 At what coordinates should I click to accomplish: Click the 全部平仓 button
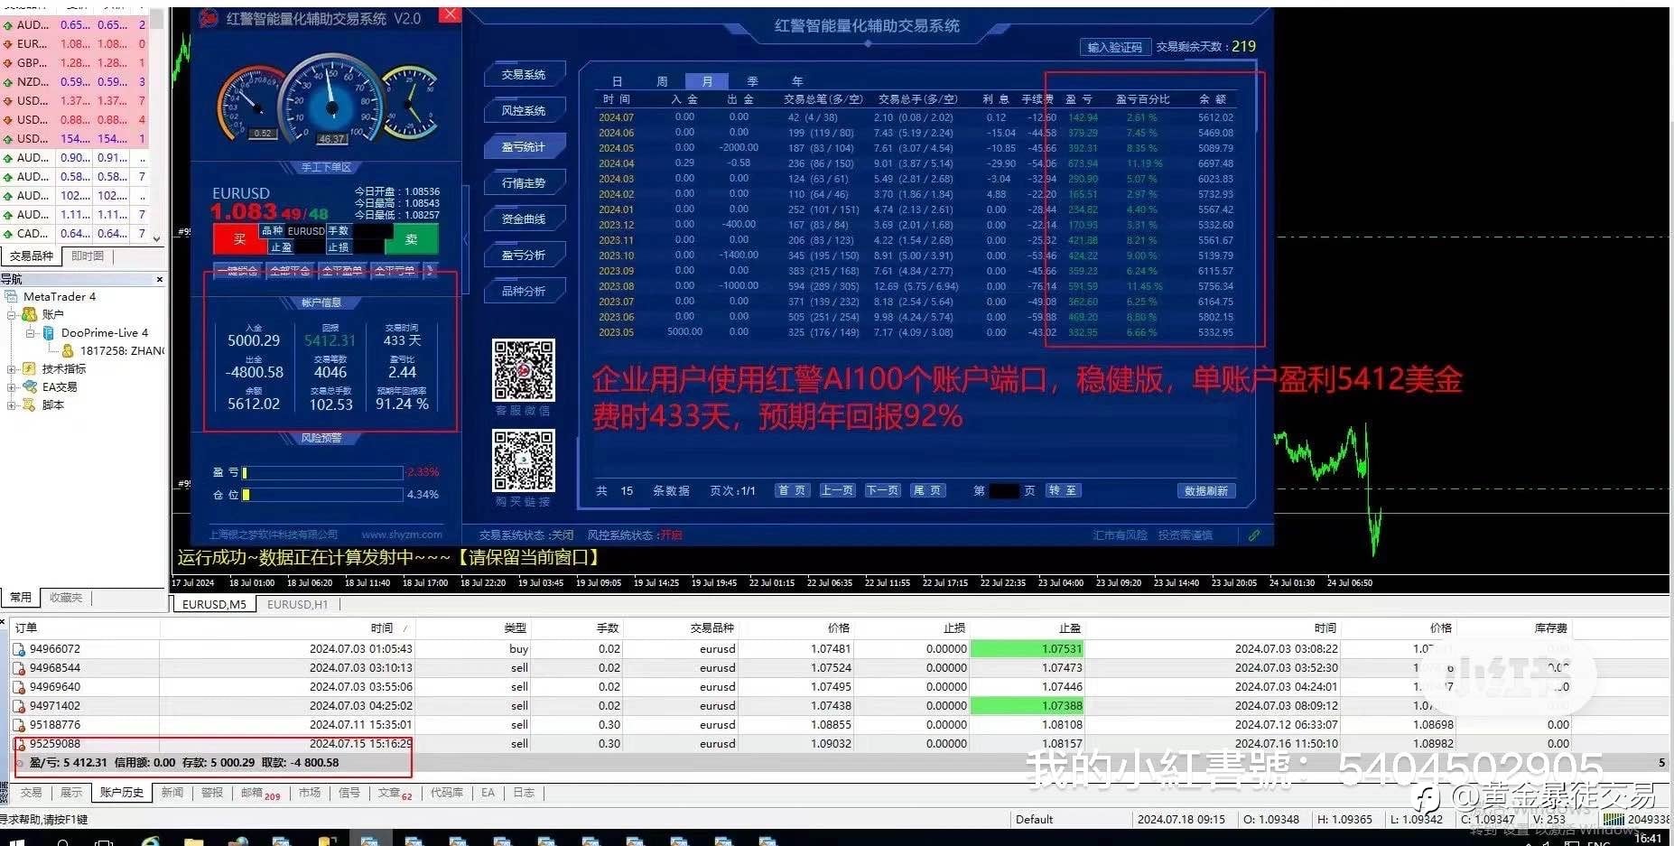(x=291, y=271)
